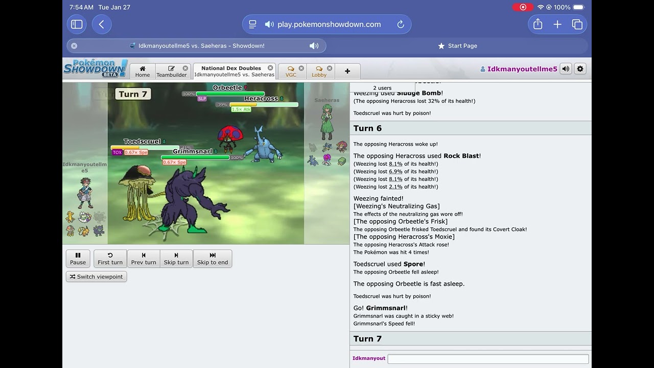The width and height of the screenshot is (654, 368).
Task: Close the Teambuilder tab
Action: [185, 68]
